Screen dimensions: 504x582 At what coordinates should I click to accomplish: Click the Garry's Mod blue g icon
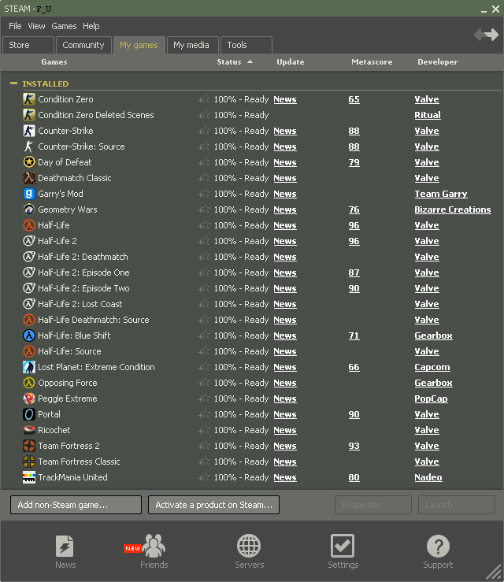[29, 194]
